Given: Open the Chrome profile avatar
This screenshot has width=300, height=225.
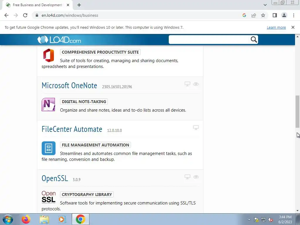Looking at the screenshot, I should [284, 15].
